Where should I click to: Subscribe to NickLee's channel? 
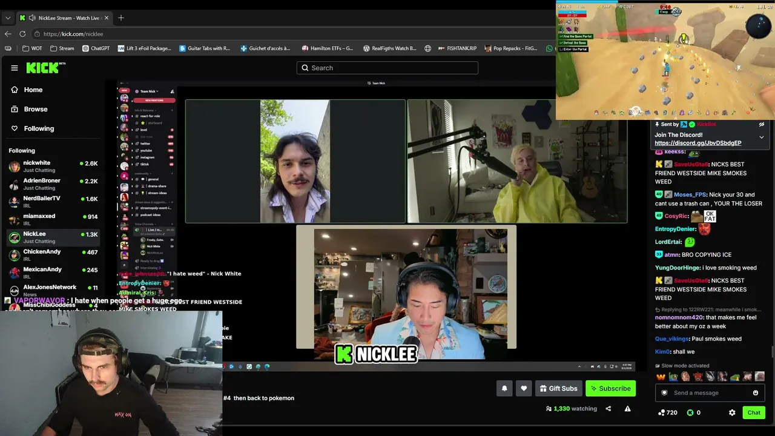[611, 389]
